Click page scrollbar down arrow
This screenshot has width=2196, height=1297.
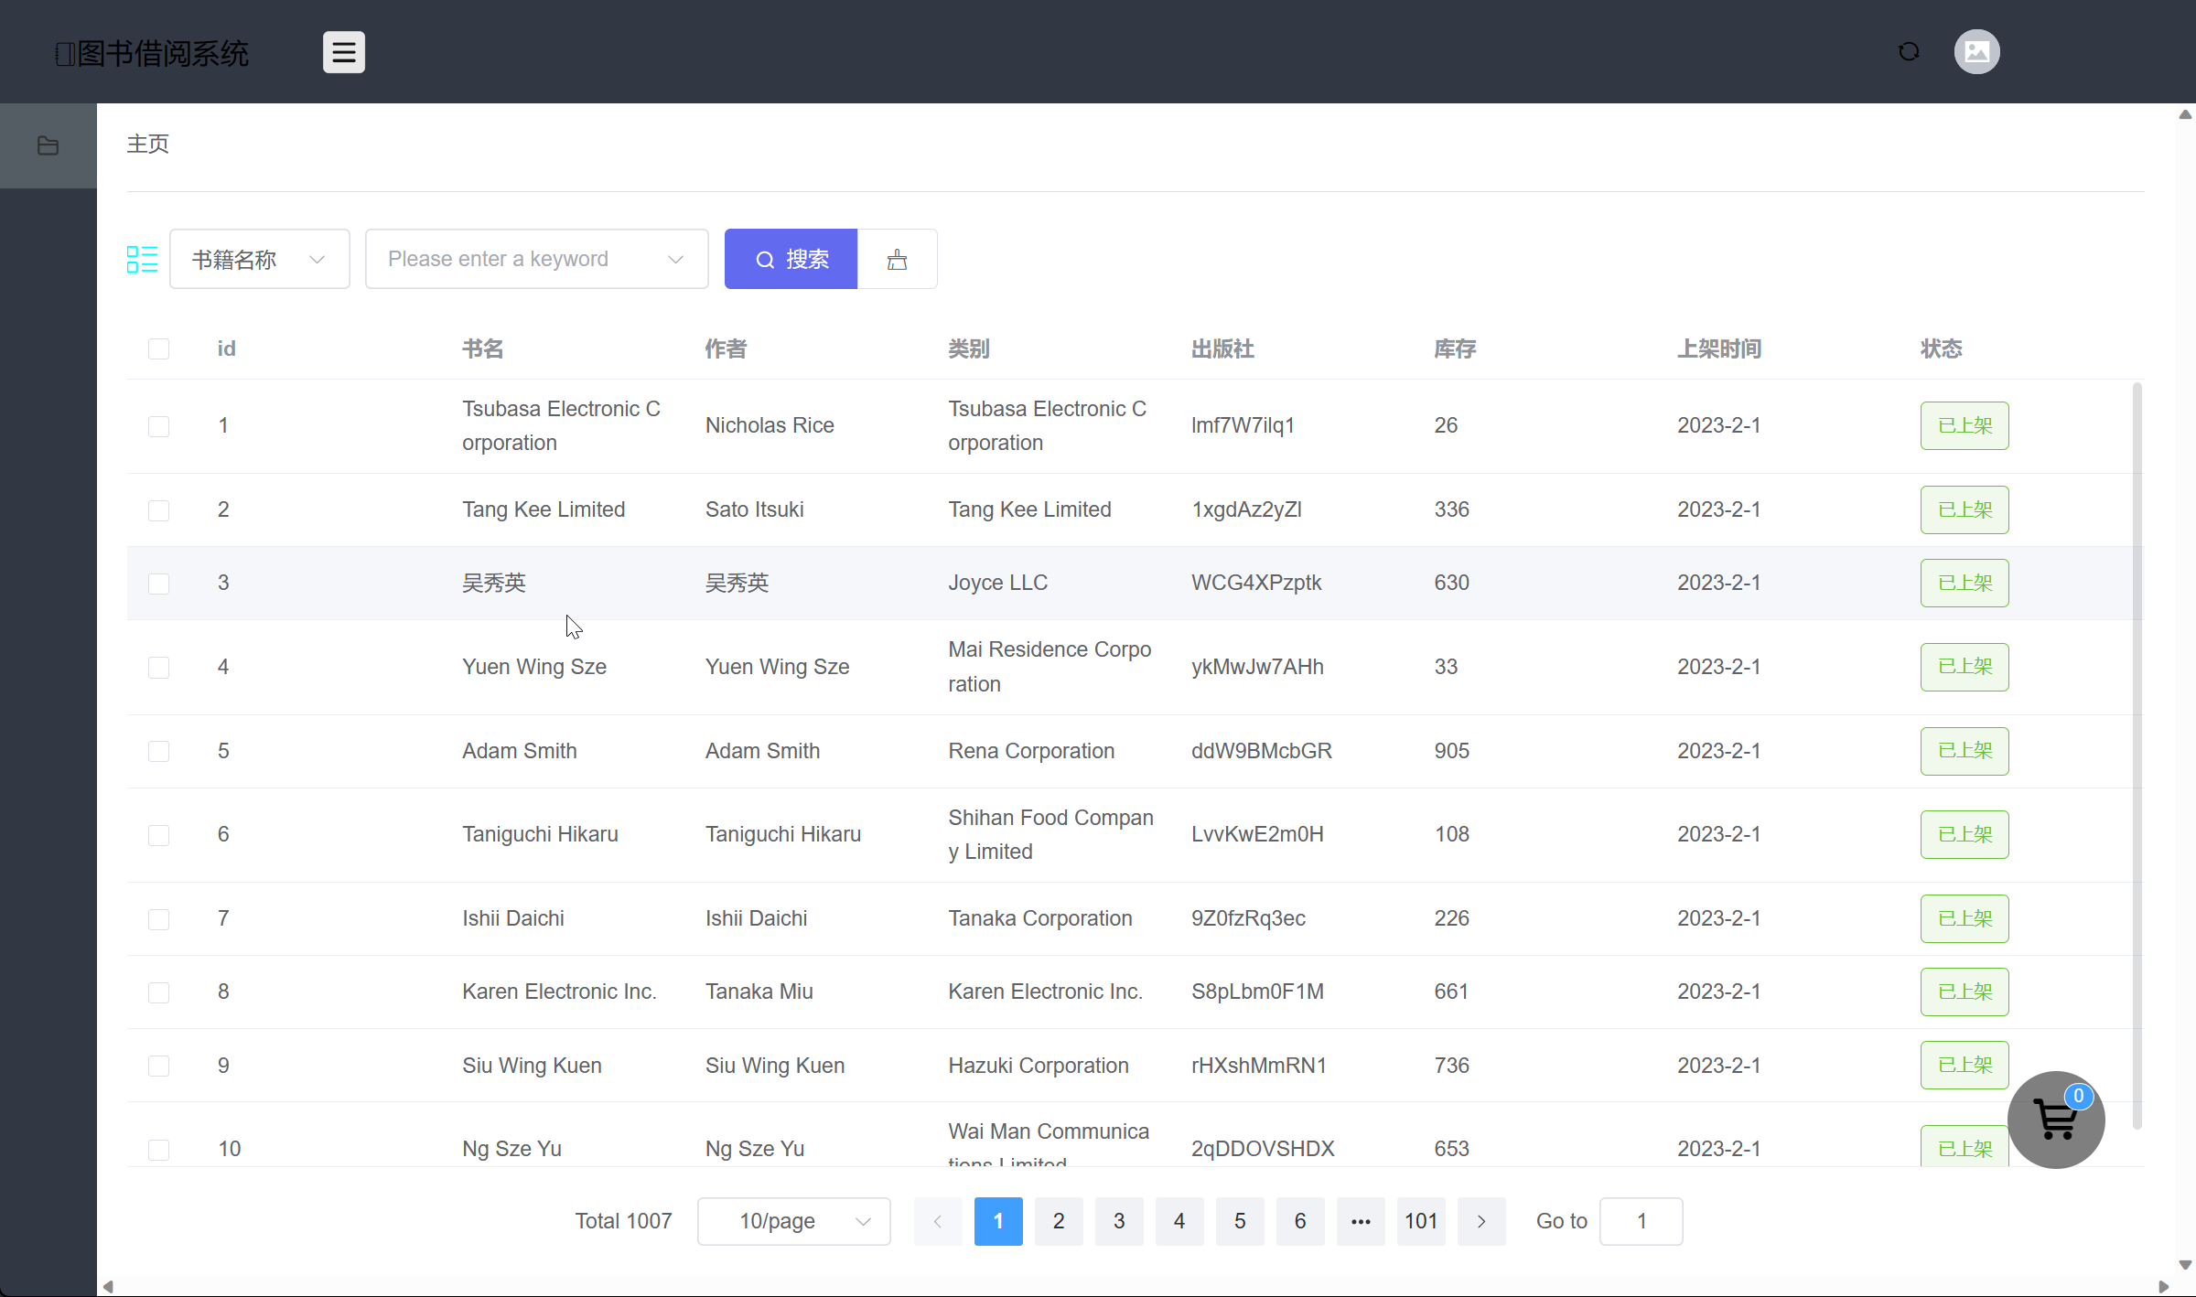pos(2185,1265)
